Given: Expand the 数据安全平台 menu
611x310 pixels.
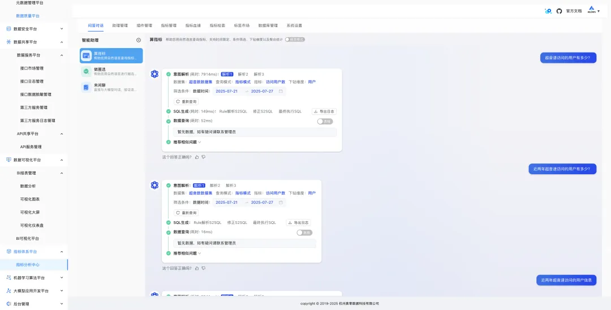Looking at the screenshot, I should [x=62, y=29].
